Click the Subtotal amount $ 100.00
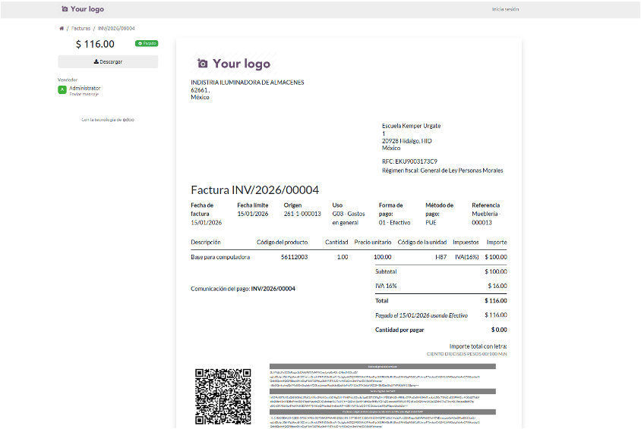 [496, 271]
